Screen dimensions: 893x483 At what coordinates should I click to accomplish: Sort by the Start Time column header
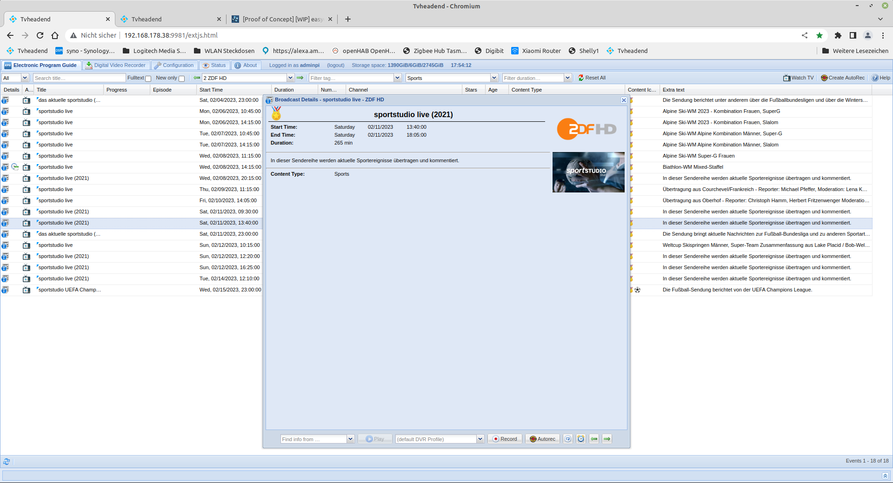click(234, 90)
